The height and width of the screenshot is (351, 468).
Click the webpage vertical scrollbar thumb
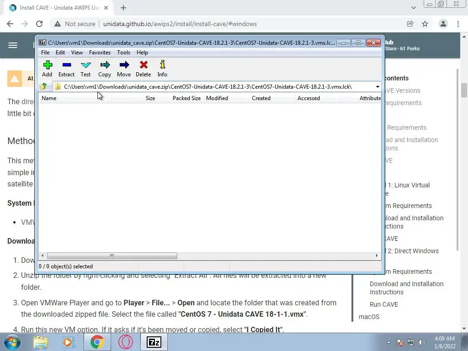point(464,90)
